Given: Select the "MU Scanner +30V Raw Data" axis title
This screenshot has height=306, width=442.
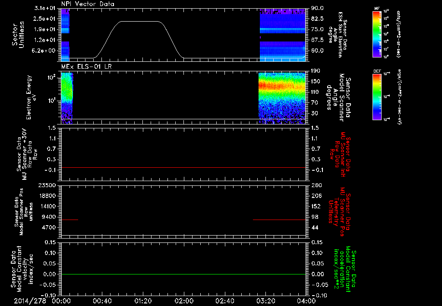Looking at the screenshot, I should coord(26,154).
